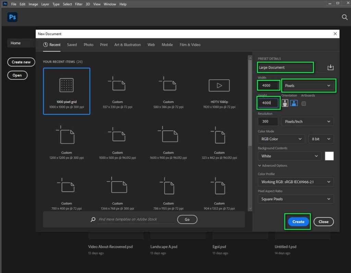Open the white background color swatch
This screenshot has width=351, height=273.
click(329, 156)
